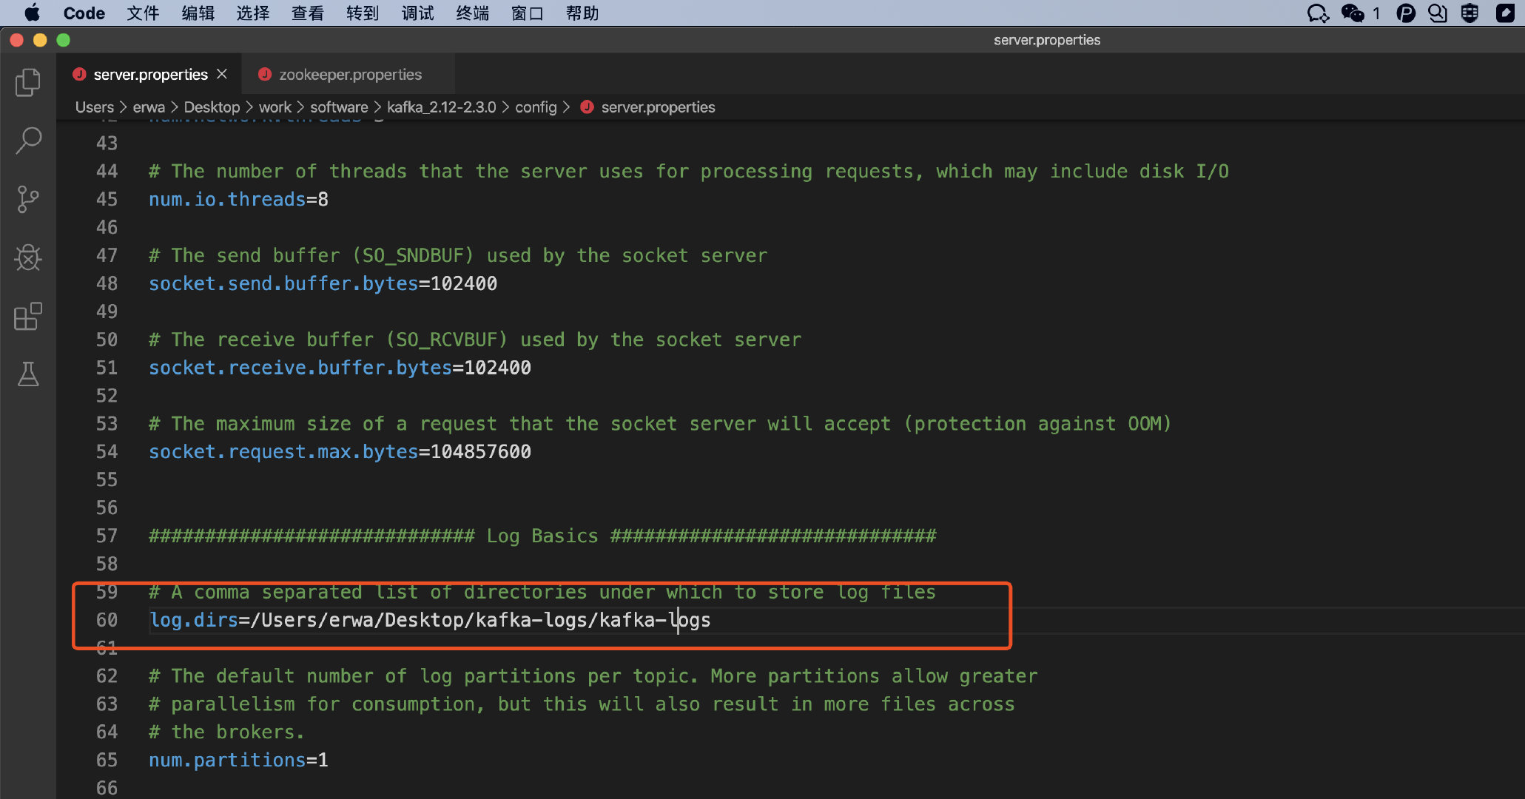Click line number 60 in gutter
This screenshot has height=799, width=1525.
tap(107, 620)
